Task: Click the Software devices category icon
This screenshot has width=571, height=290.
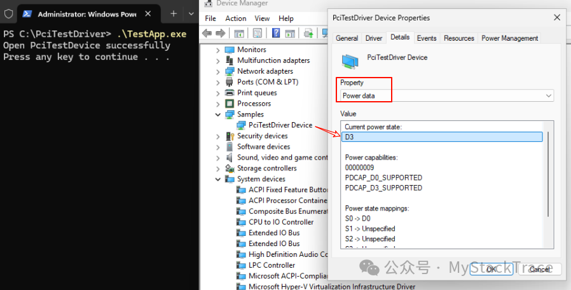Action: [x=230, y=146]
